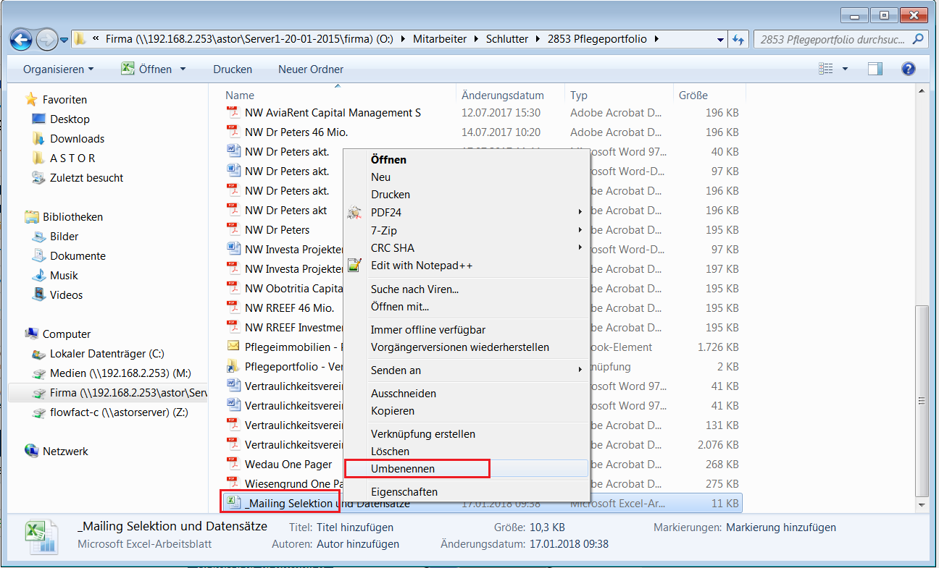The width and height of the screenshot is (939, 568).
Task: Click the Neuer Ordner button
Action: pos(311,69)
